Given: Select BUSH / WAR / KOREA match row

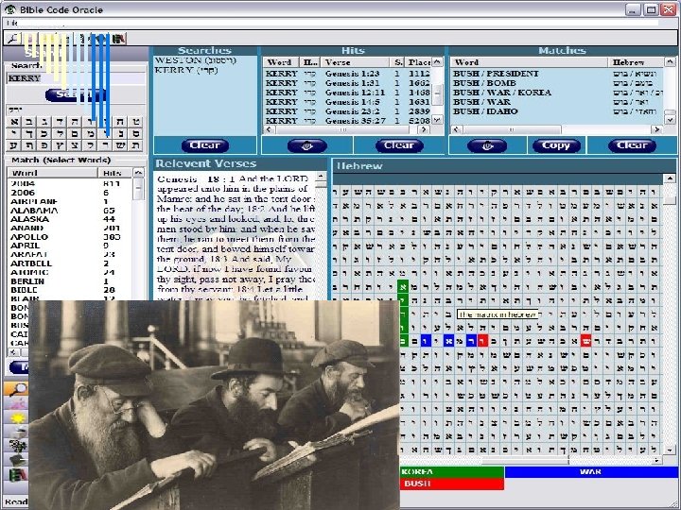Looking at the screenshot, I should 557,93.
